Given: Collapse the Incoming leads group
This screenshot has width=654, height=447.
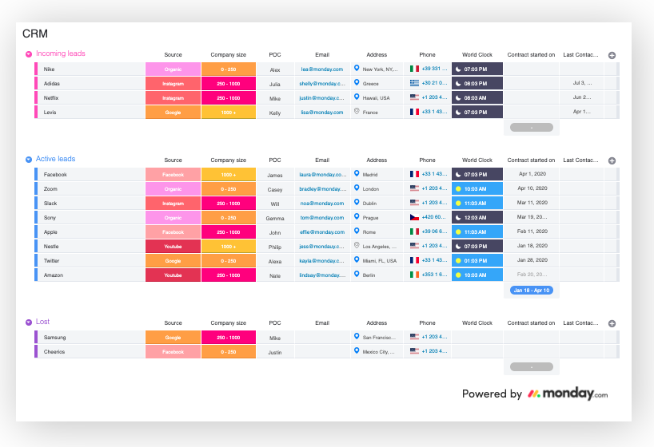Looking at the screenshot, I should 28,54.
